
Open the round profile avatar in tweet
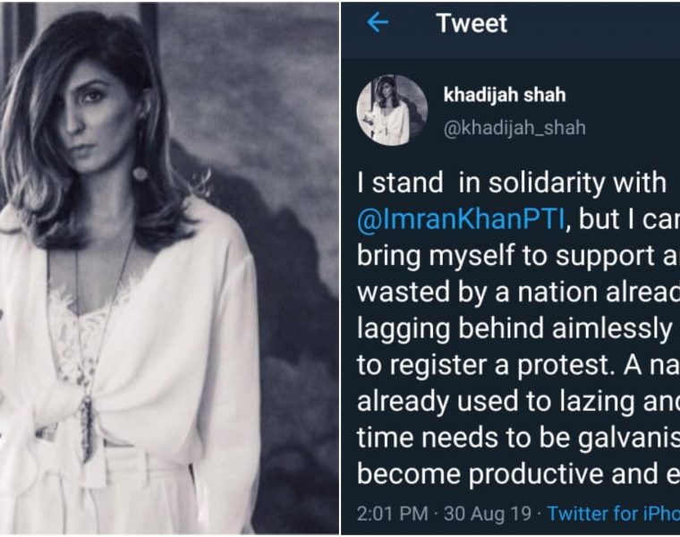click(x=390, y=108)
